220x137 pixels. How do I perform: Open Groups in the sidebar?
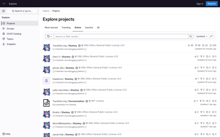[20, 28]
